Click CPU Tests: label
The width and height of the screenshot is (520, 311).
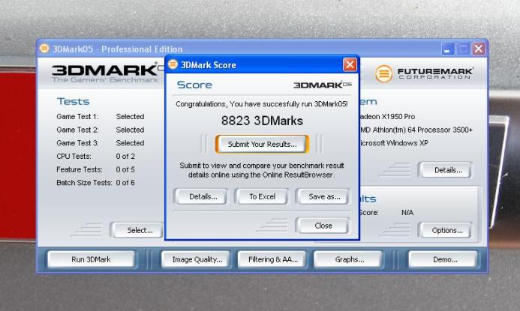click(x=74, y=157)
